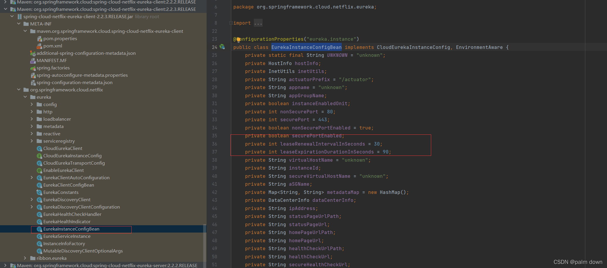Viewport: 607px width, 268px height.
Task: Click the EurekaClientConfigBean class icon
Action: tap(39, 185)
